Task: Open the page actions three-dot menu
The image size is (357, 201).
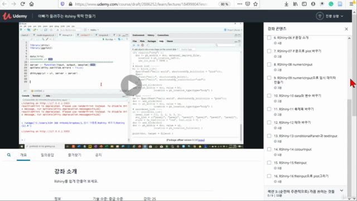Action: [x=239, y=4]
